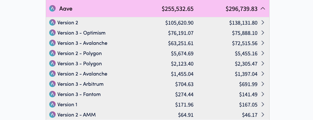
Task: Click the icon next to Version 1
Action: pos(52,104)
